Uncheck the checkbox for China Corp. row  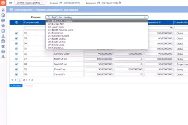tap(16, 69)
